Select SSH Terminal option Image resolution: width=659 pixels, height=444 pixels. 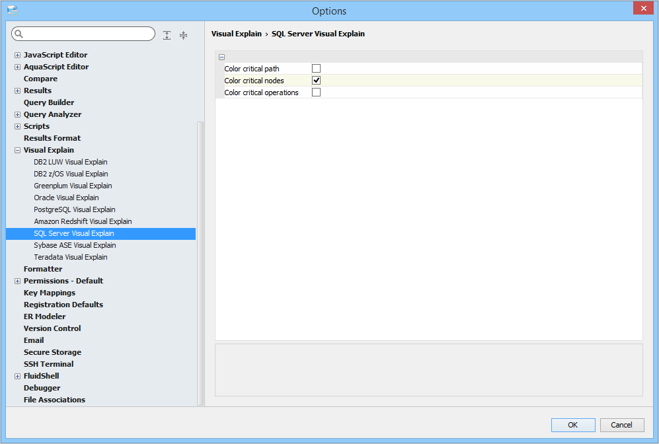[49, 364]
